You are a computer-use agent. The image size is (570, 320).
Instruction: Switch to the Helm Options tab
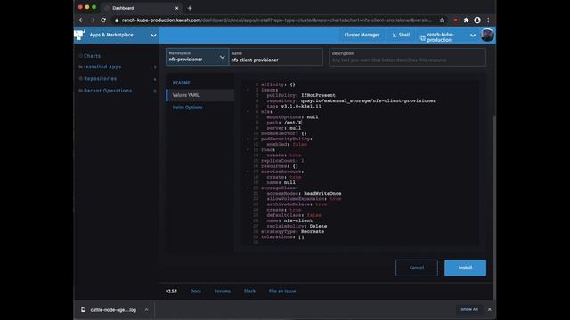pyautogui.click(x=188, y=108)
